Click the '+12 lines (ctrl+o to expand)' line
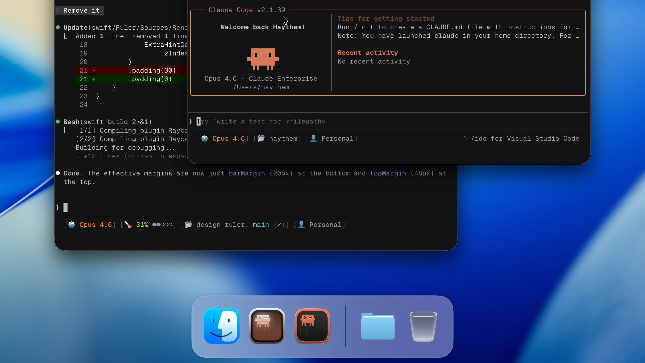This screenshot has width=645, height=363. (132, 156)
